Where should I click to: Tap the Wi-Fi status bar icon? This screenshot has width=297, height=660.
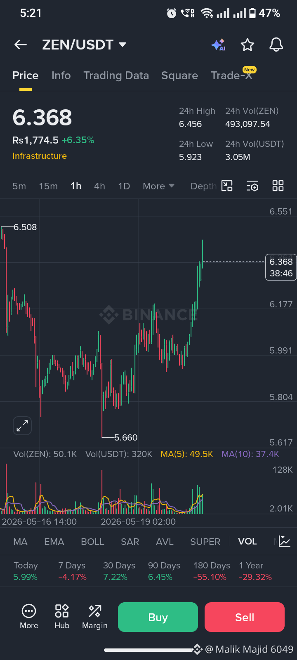point(207,13)
